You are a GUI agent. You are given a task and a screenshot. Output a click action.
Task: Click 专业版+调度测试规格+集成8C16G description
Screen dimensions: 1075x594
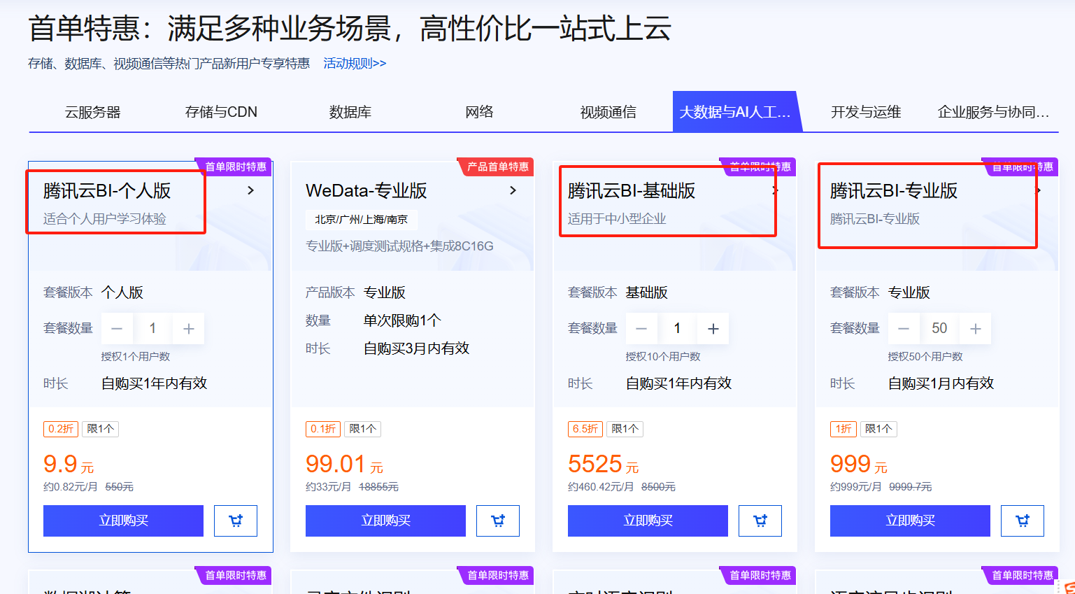tap(399, 246)
